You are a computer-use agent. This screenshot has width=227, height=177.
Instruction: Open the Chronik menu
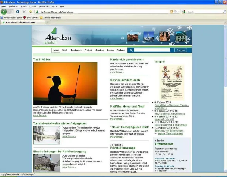33,6
